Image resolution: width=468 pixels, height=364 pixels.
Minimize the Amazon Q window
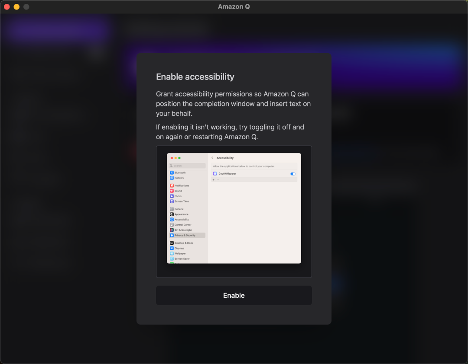[x=17, y=6]
